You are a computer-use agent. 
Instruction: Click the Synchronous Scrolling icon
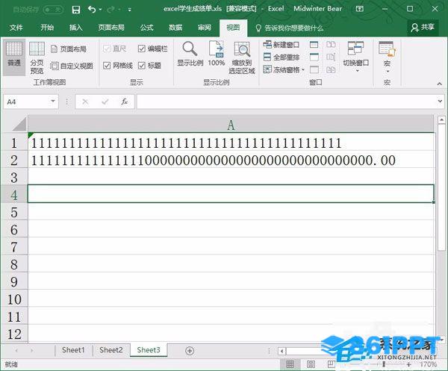331,57
